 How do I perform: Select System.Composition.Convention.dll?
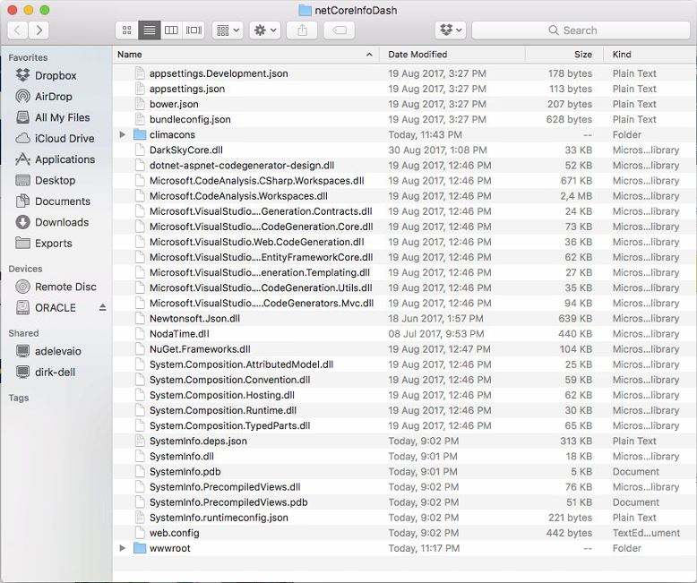405,380
